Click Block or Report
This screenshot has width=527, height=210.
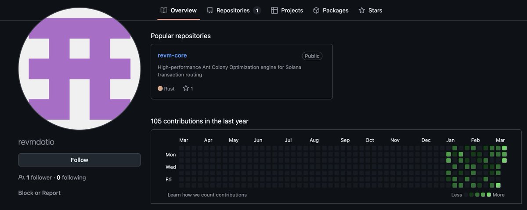tap(40, 193)
